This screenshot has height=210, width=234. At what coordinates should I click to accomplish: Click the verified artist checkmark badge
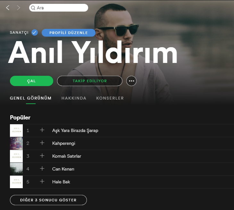tap(35, 32)
